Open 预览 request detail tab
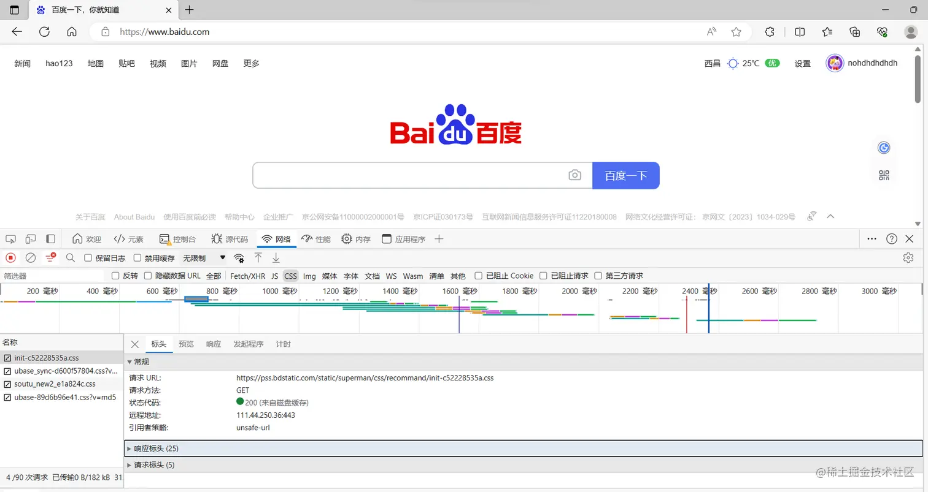Image resolution: width=928 pixels, height=492 pixels. (x=186, y=344)
